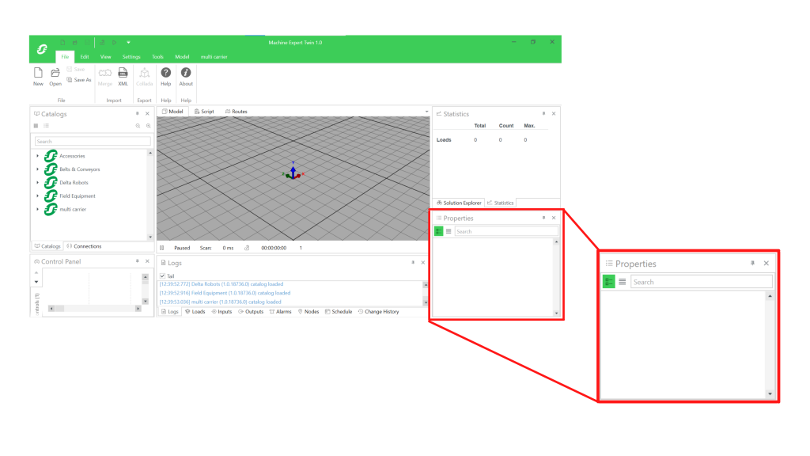This screenshot has width=810, height=456.
Task: Toggle the Tail checkbox in Logs
Action: click(x=162, y=276)
